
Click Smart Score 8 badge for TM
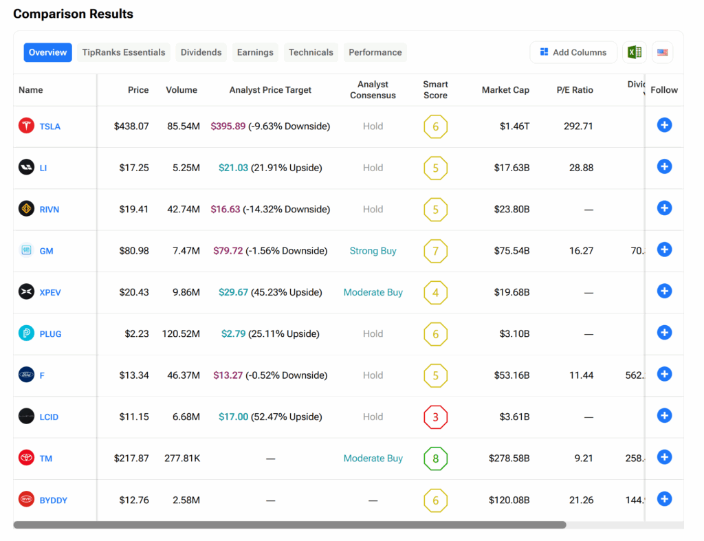pyautogui.click(x=435, y=459)
